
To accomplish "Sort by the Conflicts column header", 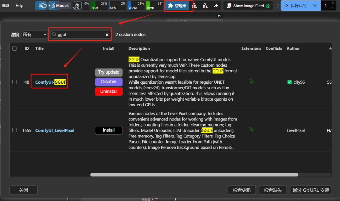I will [274, 48].
